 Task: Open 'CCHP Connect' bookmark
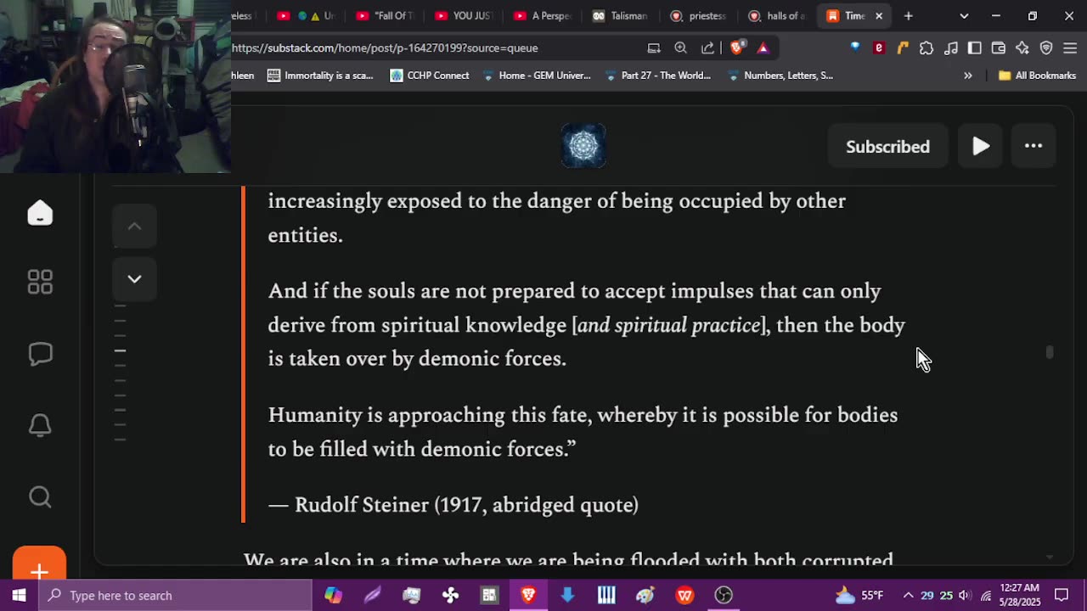pyautogui.click(x=430, y=76)
